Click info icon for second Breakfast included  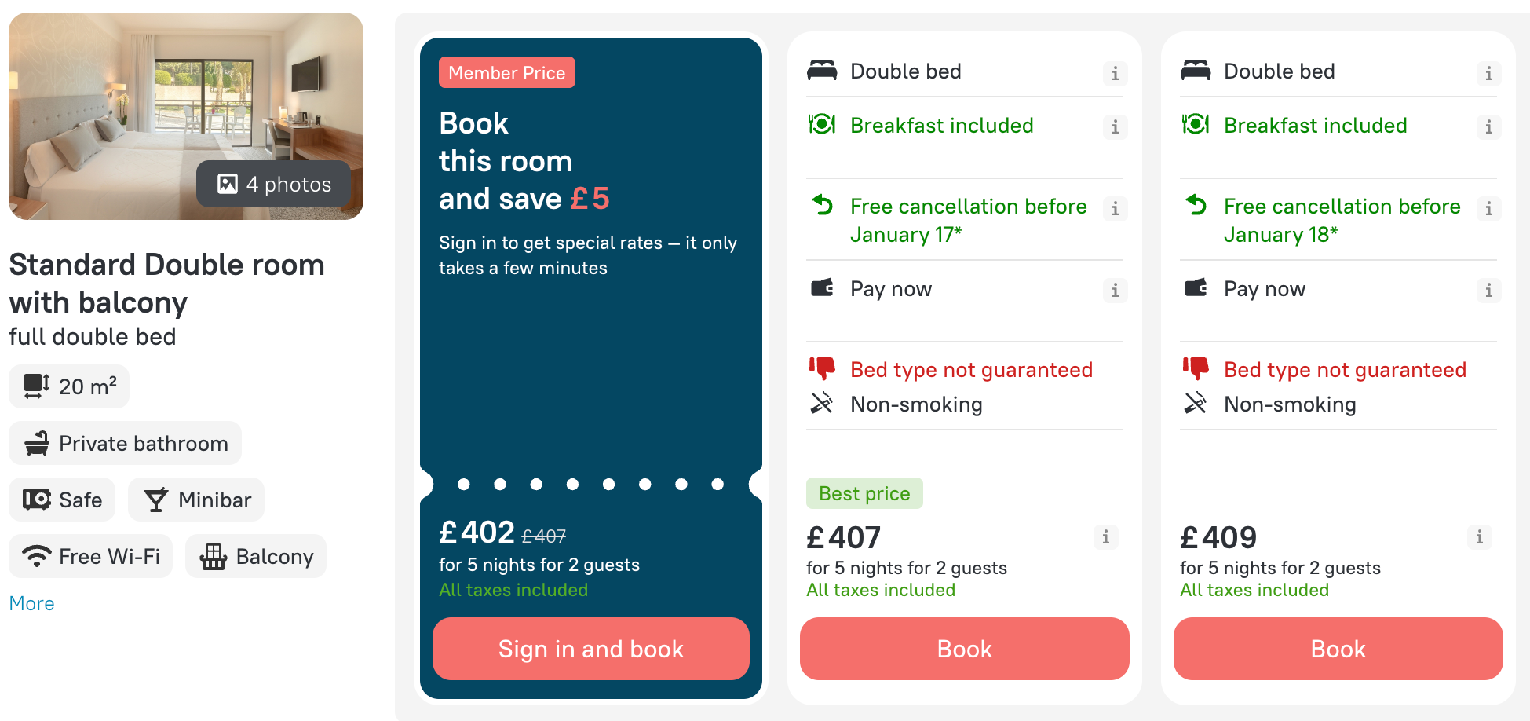point(1488,127)
